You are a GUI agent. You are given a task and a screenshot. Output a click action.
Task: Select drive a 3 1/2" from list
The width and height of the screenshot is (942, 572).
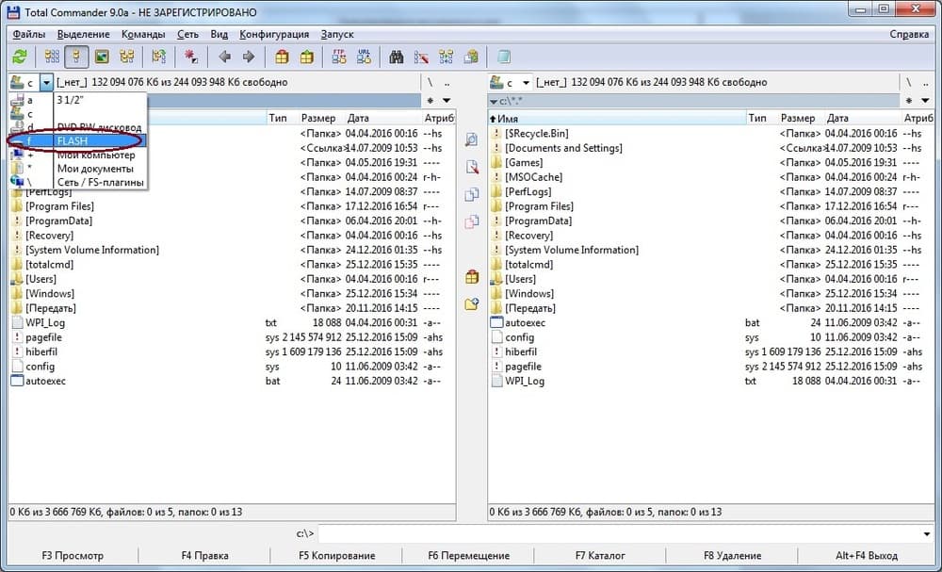(77, 100)
